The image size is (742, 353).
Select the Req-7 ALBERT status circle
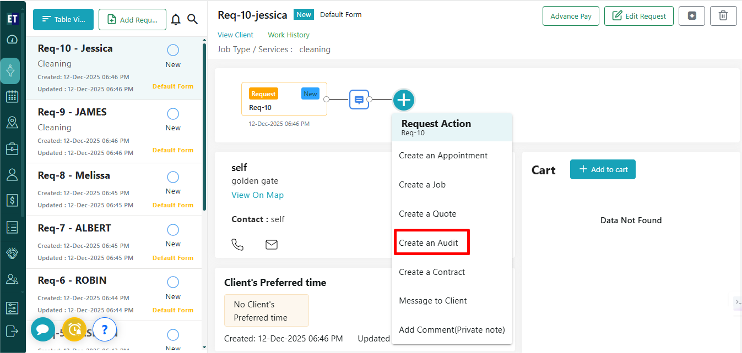173,230
